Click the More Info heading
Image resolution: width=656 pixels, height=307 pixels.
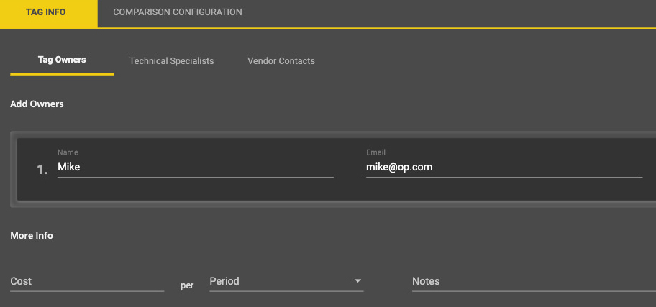tap(32, 236)
